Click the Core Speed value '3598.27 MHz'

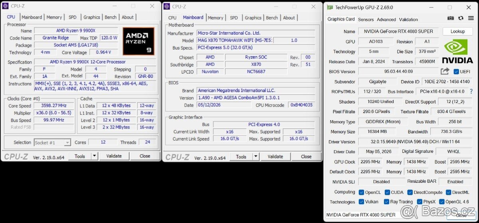(x=54, y=106)
